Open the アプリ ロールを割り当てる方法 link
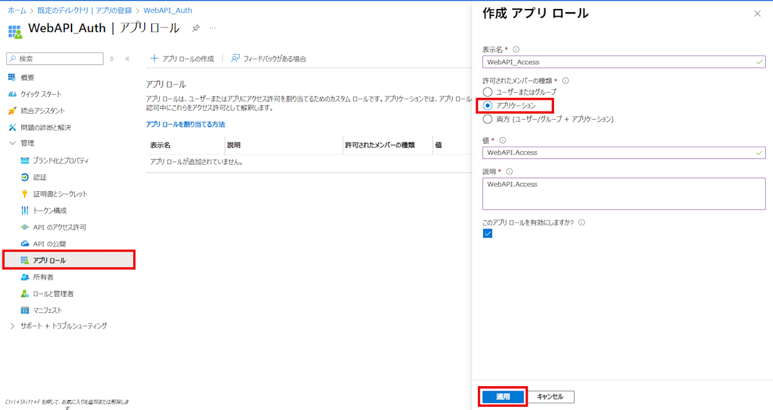773x410 pixels. point(186,124)
